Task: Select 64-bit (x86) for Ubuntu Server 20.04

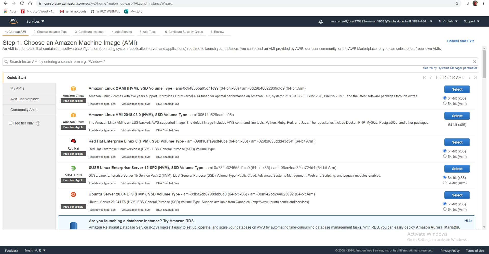Action: coord(445,204)
